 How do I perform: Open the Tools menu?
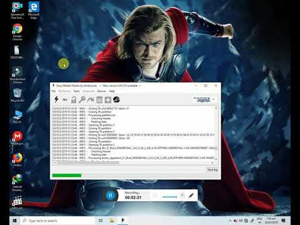[x=76, y=91]
